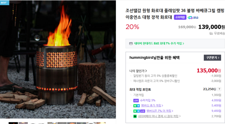Open 멤버십은 7% 더 적립 link
This screenshot has width=225, height=124.
pyautogui.click(x=159, y=111)
